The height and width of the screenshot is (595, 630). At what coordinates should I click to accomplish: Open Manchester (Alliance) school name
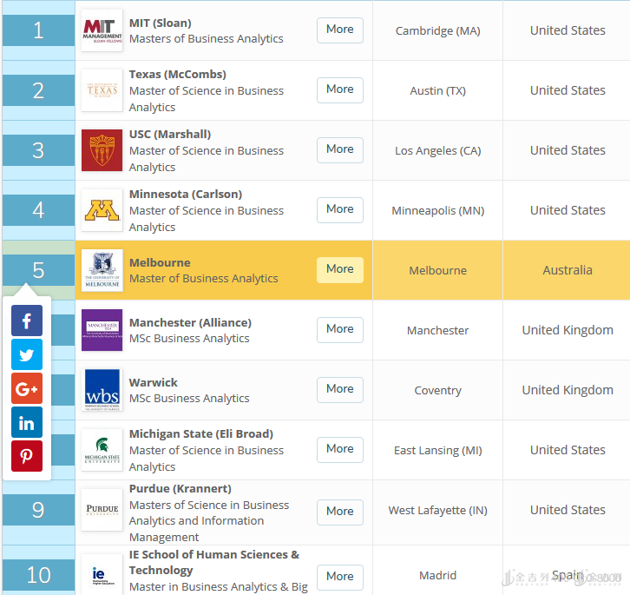click(190, 322)
